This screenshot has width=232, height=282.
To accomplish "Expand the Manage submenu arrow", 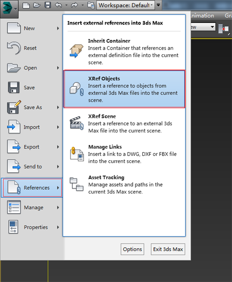I will click(58, 207).
